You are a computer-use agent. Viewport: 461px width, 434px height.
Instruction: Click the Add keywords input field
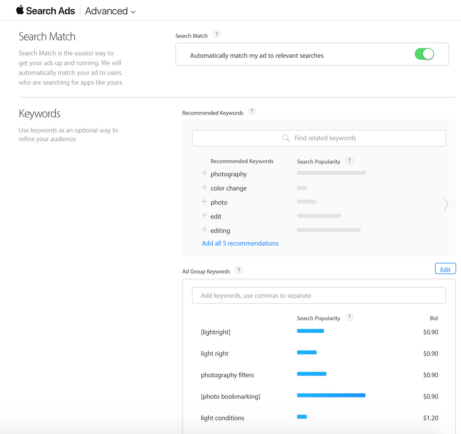coord(319,295)
